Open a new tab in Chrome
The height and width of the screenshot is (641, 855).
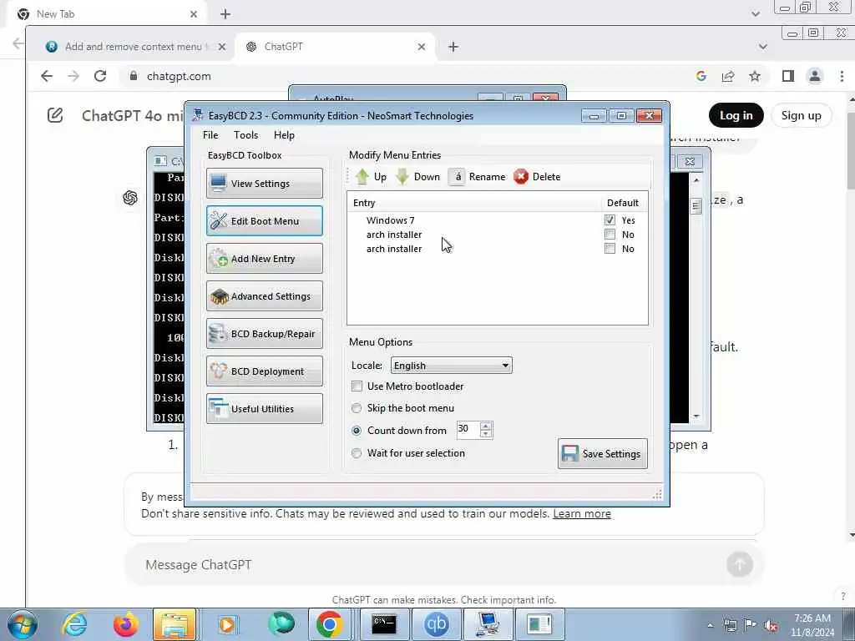tap(453, 47)
